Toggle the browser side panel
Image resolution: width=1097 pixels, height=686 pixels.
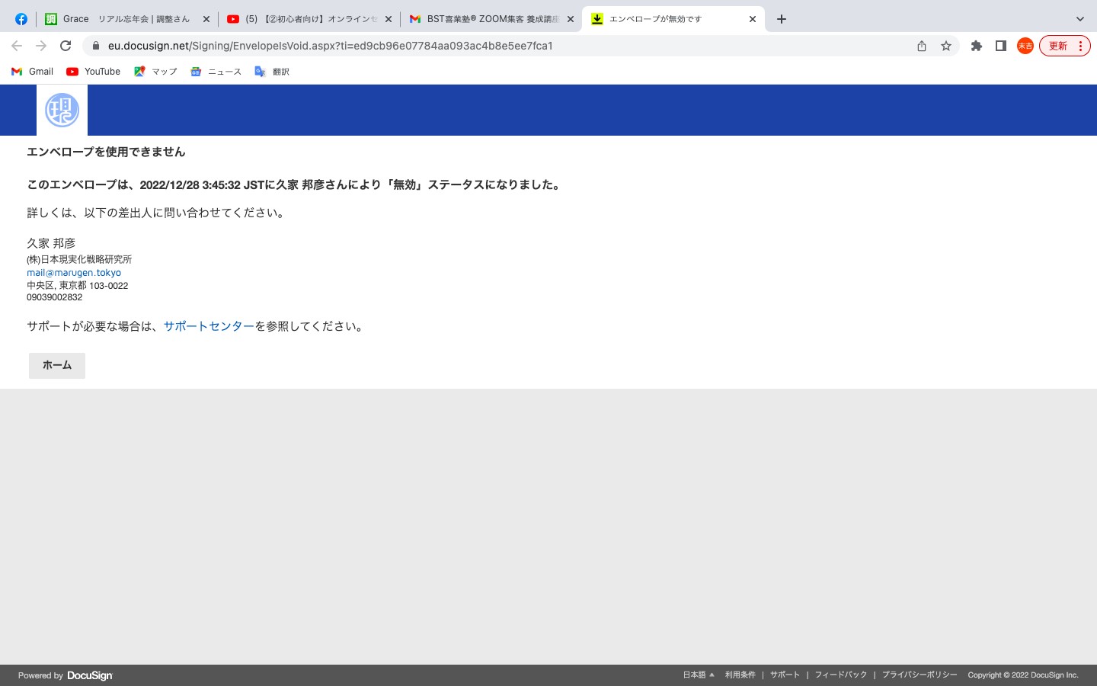coord(1001,46)
